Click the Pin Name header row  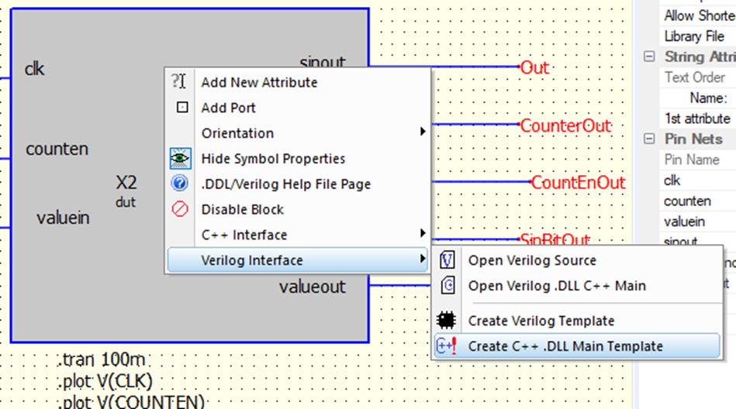[x=697, y=160]
